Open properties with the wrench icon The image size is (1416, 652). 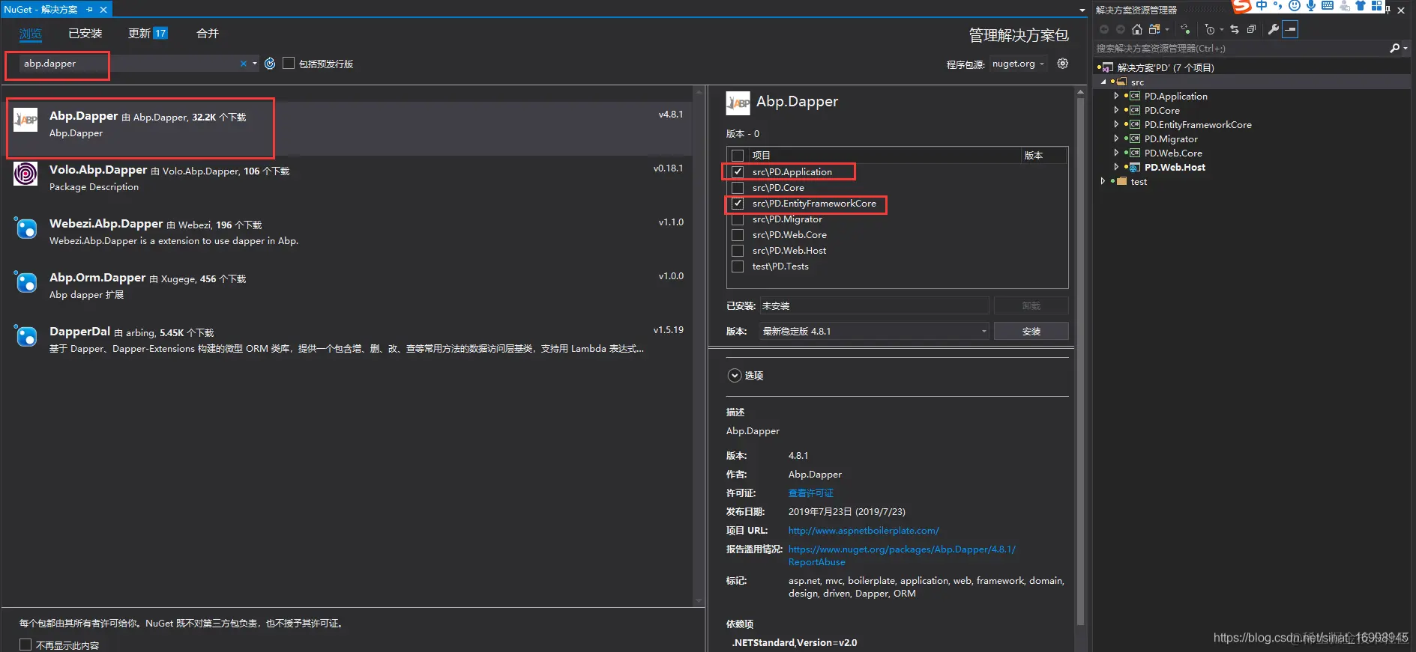click(1273, 29)
